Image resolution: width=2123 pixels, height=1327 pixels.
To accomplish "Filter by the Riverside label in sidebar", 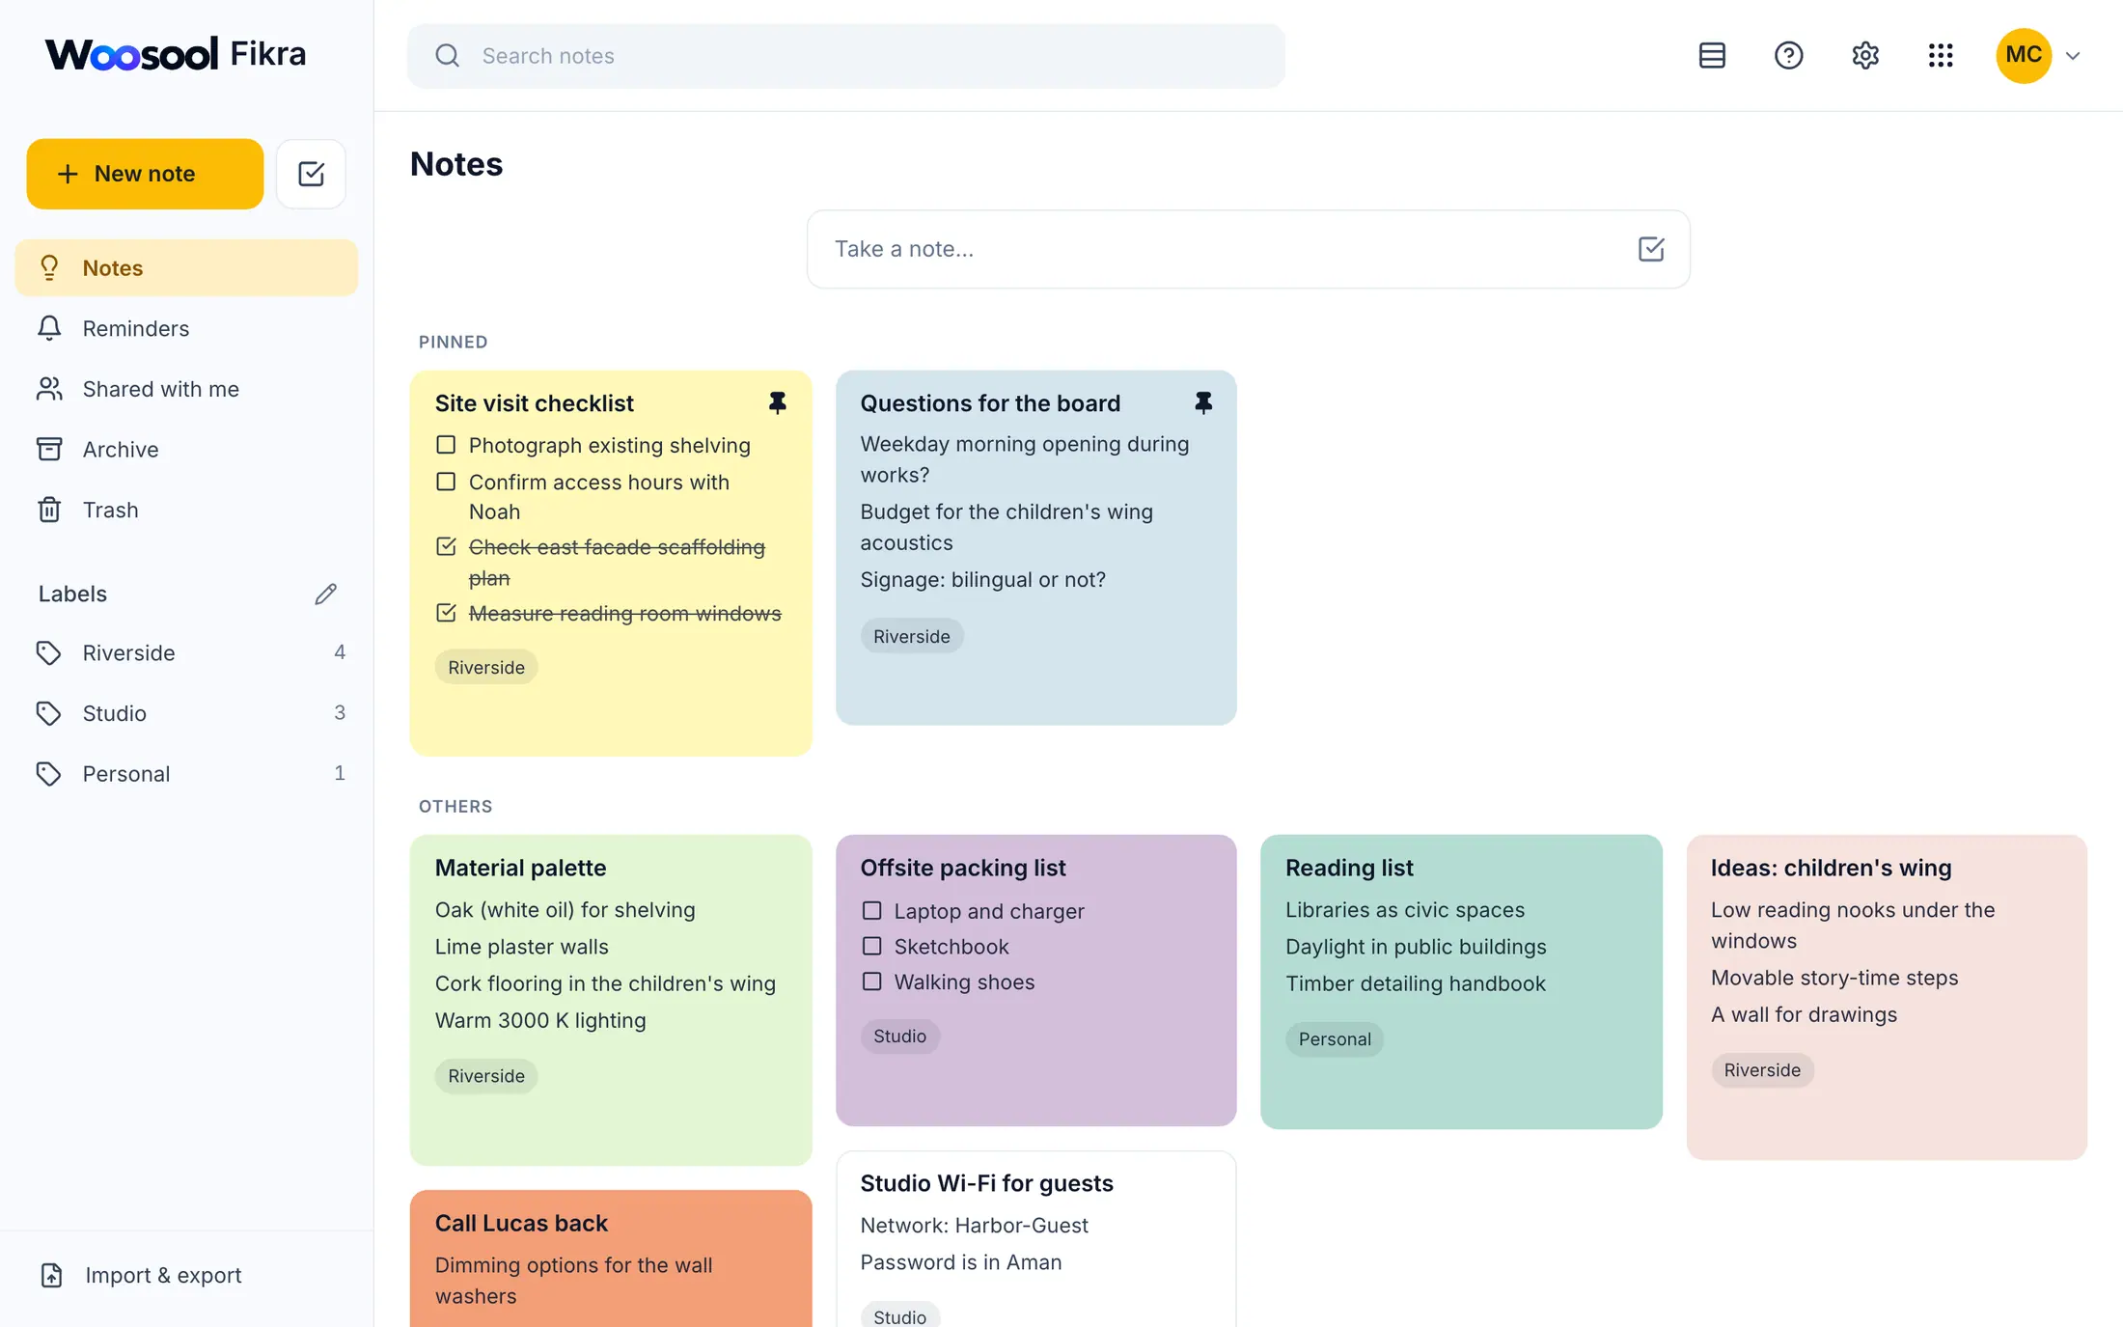I will [186, 652].
